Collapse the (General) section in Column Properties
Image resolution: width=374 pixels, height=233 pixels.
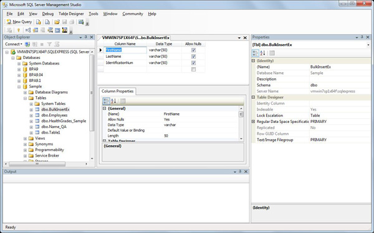104,108
